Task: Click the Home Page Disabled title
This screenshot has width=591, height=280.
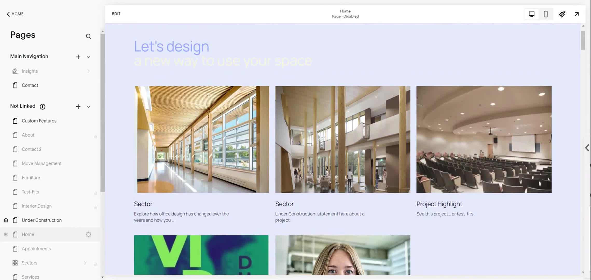Action: coord(345,14)
